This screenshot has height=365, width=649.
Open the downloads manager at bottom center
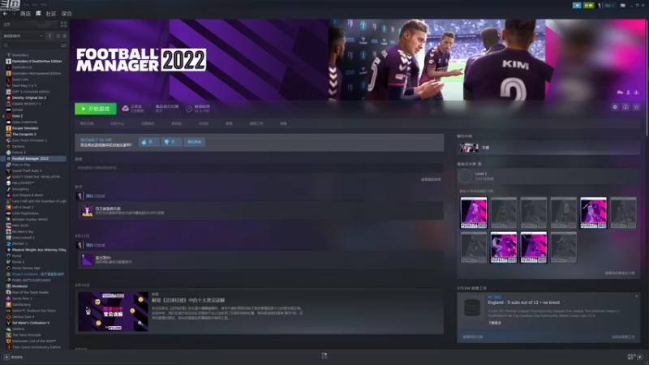point(324,355)
